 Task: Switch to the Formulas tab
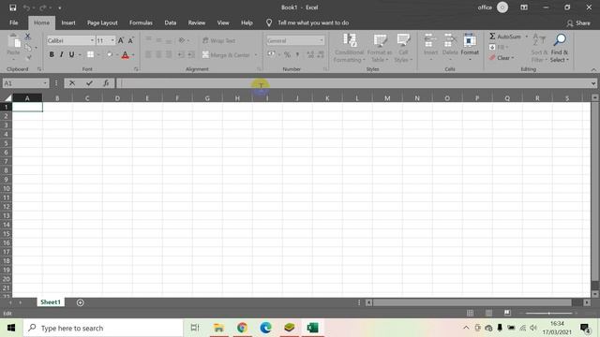(x=141, y=22)
